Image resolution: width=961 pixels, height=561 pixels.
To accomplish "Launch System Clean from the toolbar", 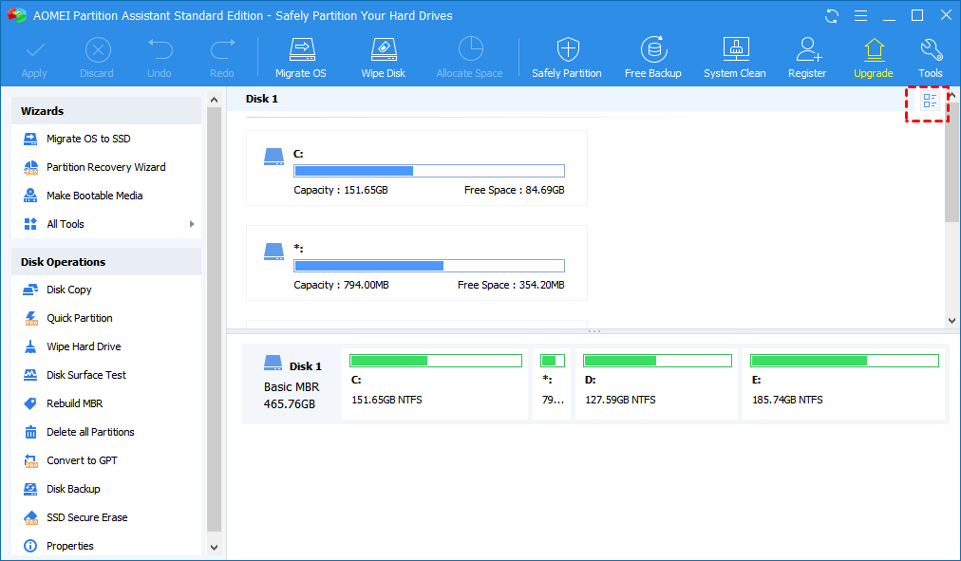I will [735, 58].
